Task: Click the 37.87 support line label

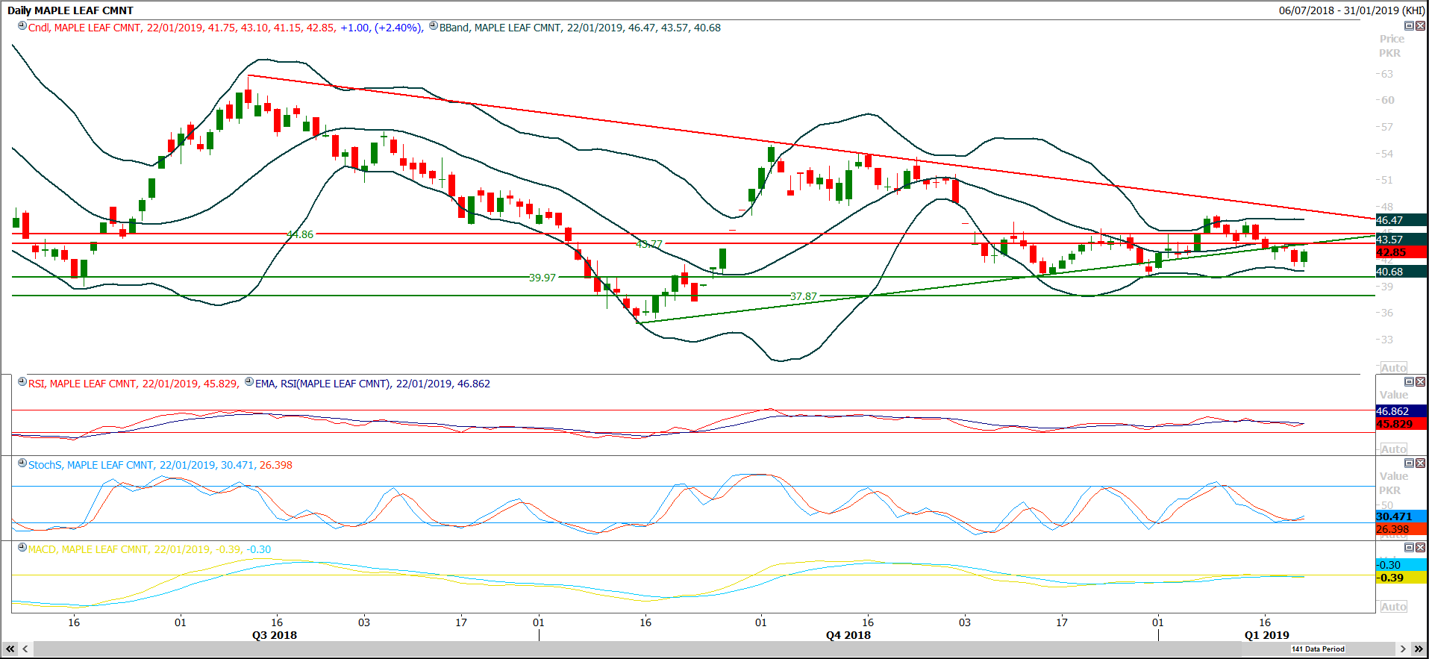Action: pos(804,296)
